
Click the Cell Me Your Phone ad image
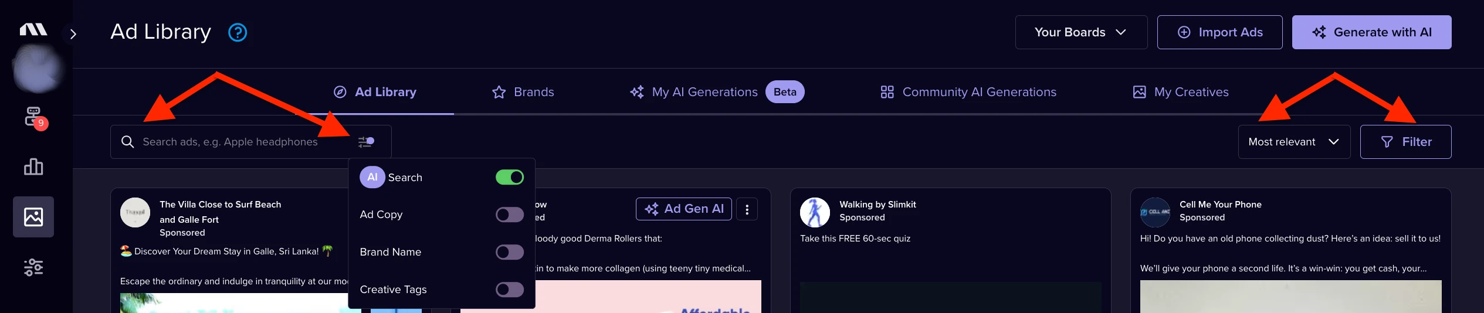1290,297
